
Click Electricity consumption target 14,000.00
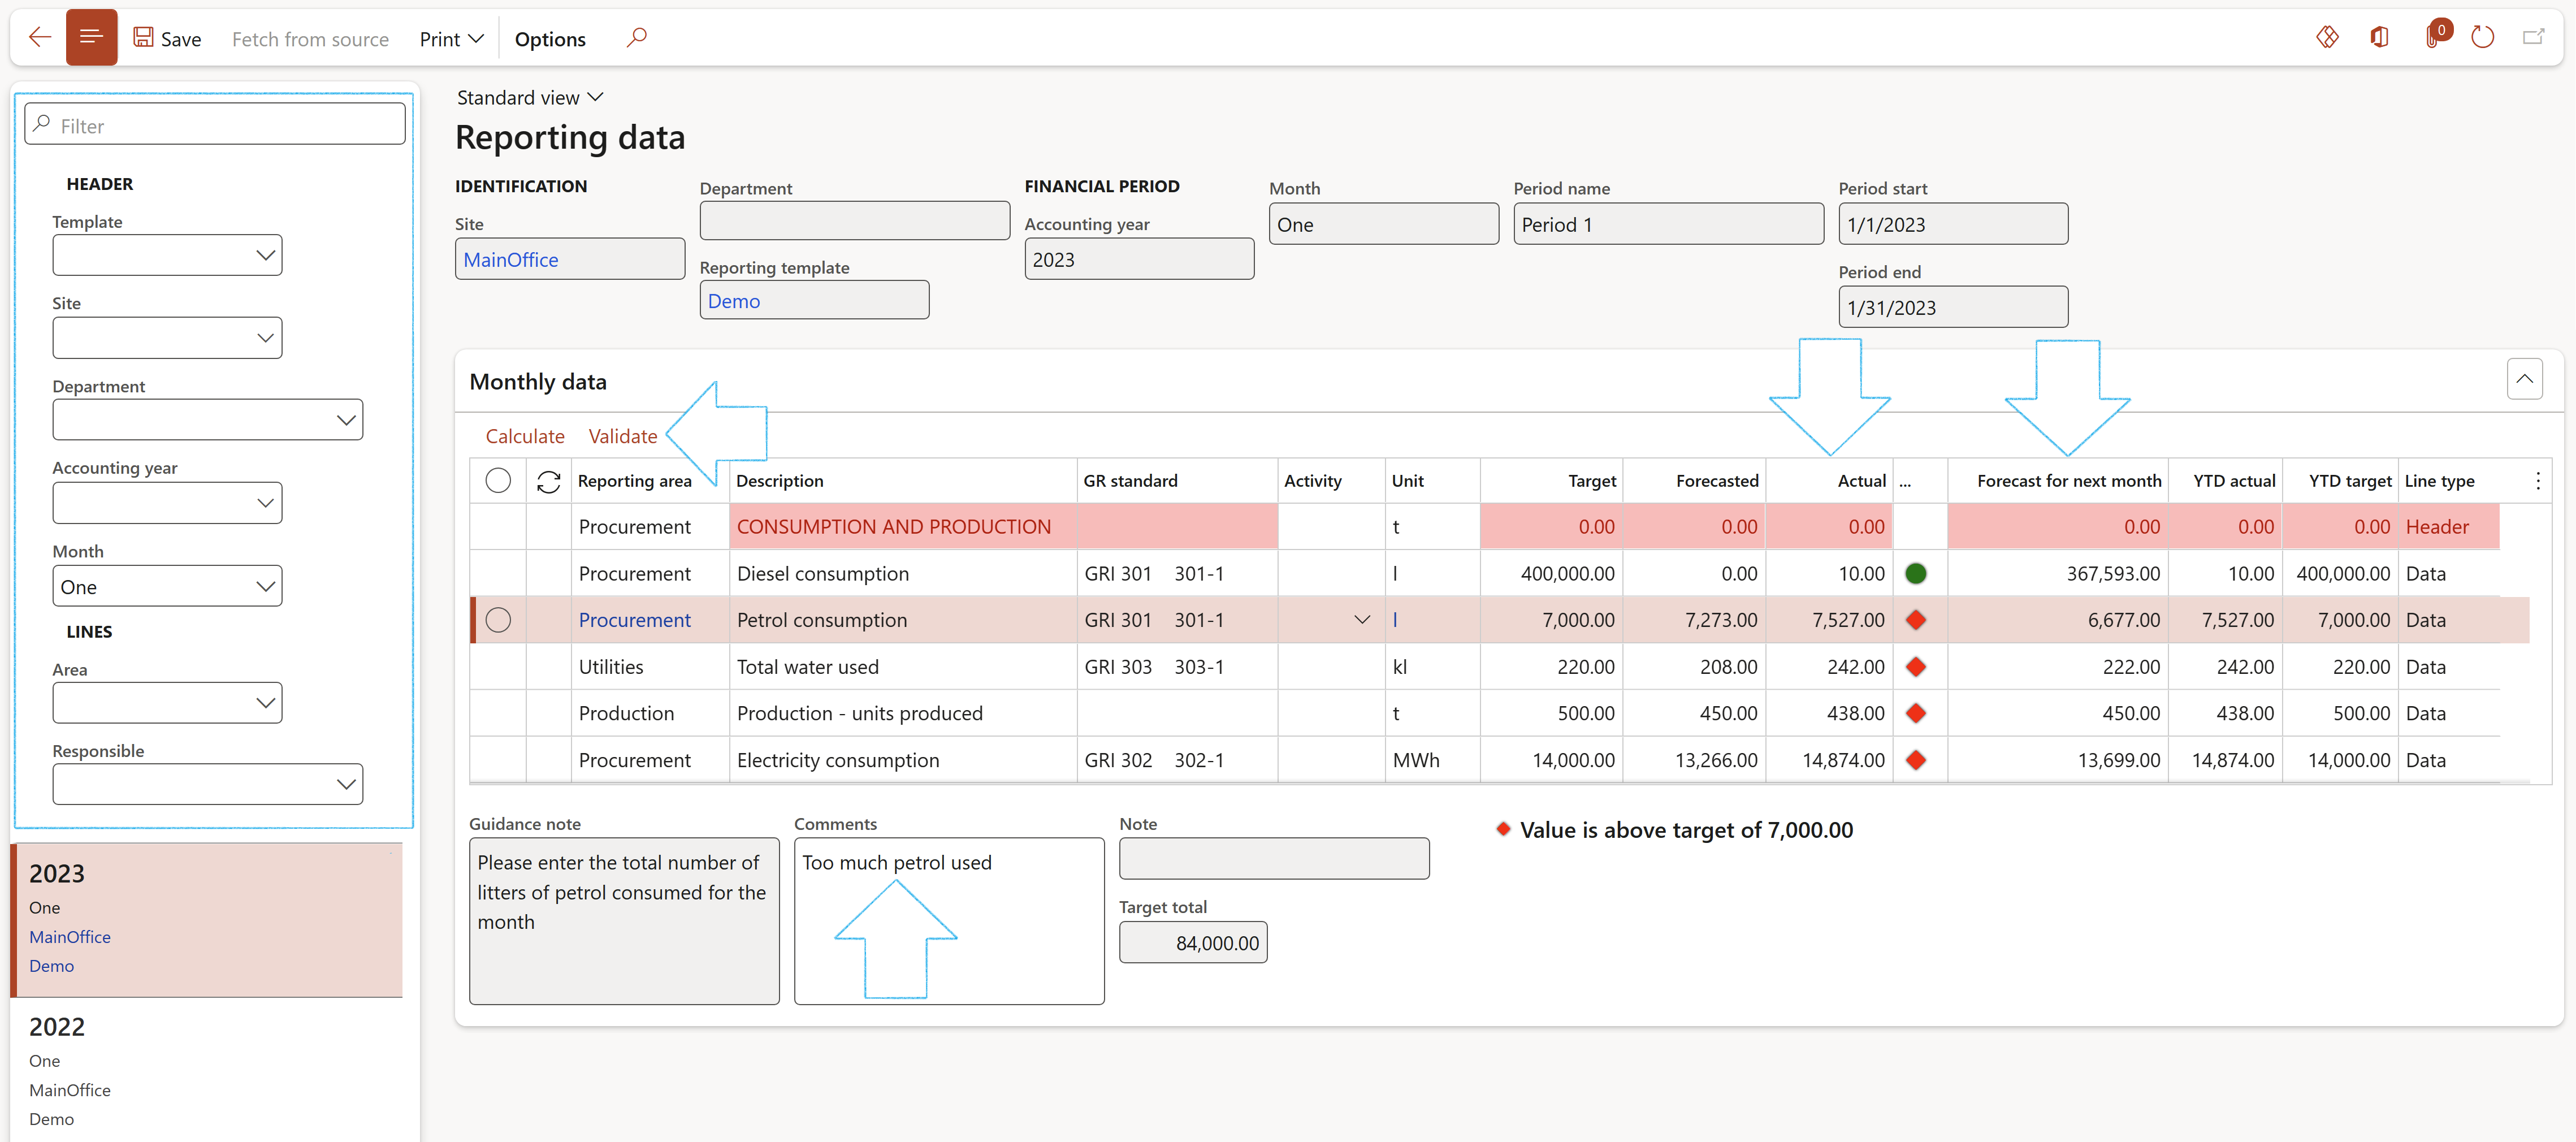1551,760
